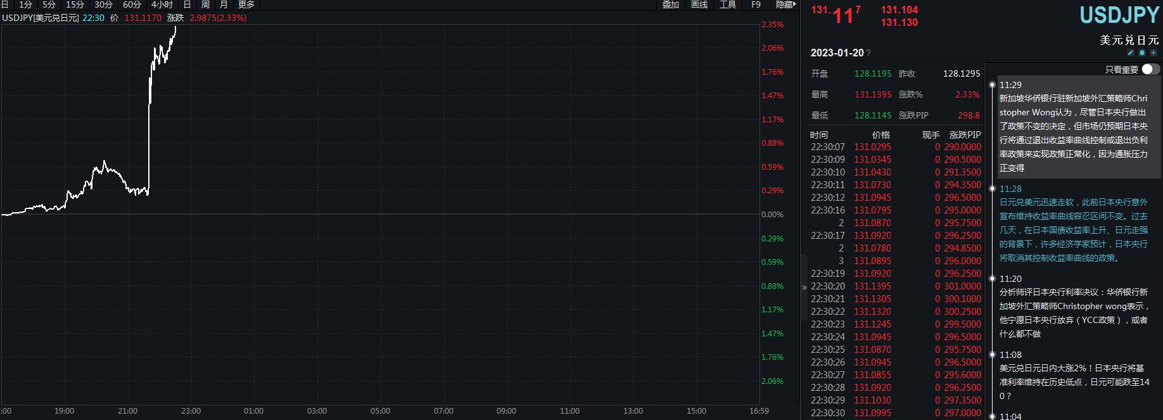This screenshot has height=420, width=1163.
Task: Click the 22:30:20 tick row at 131.1395
Action: [x=895, y=286]
